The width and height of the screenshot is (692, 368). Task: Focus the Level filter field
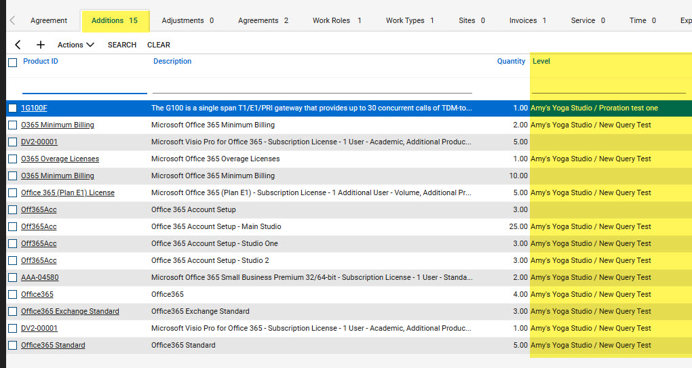609,87
